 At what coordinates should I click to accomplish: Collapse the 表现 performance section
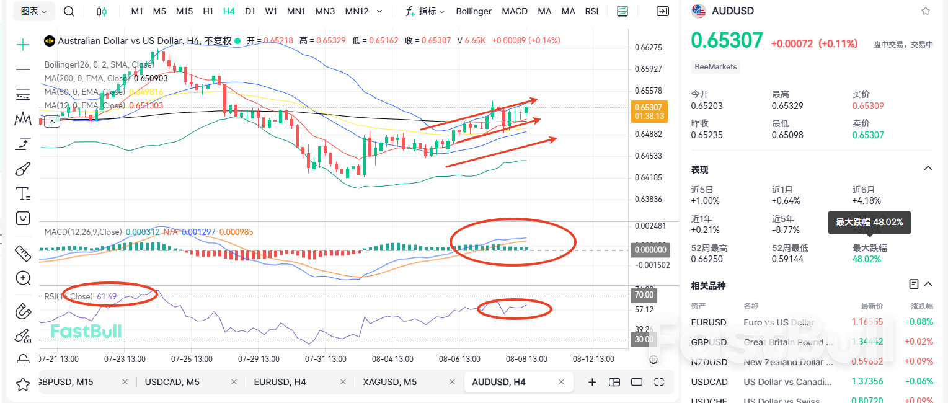928,168
